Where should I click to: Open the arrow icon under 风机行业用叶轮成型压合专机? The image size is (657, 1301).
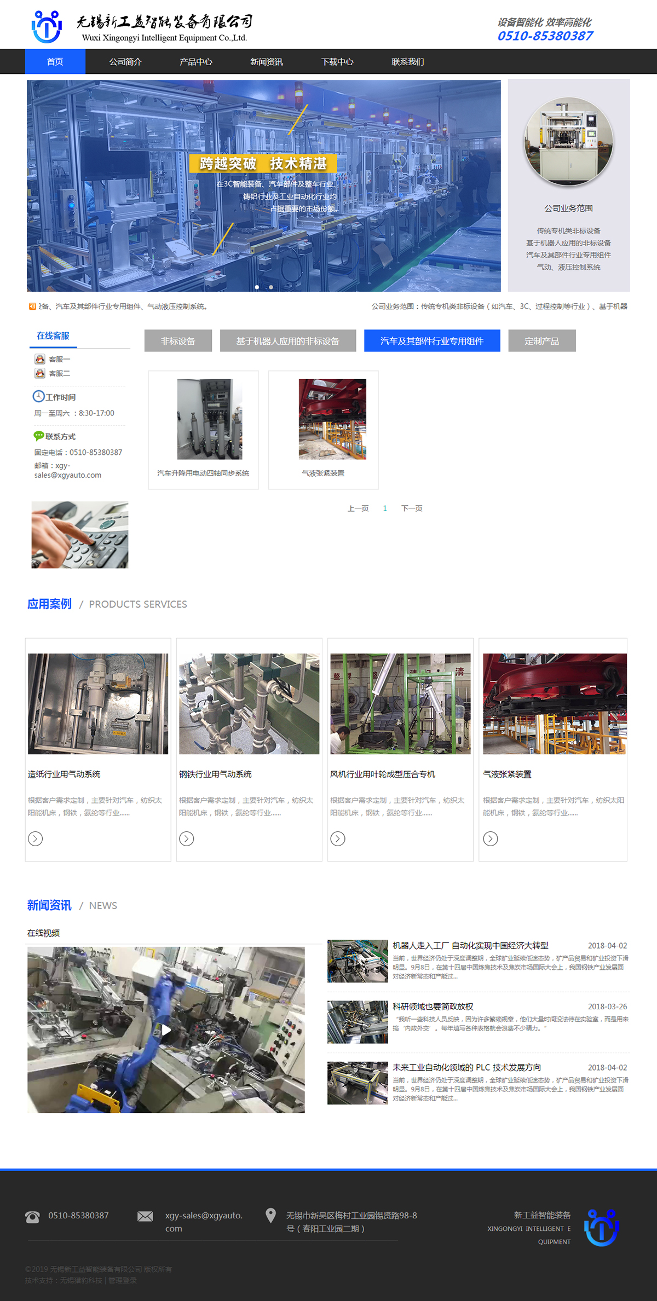(338, 839)
